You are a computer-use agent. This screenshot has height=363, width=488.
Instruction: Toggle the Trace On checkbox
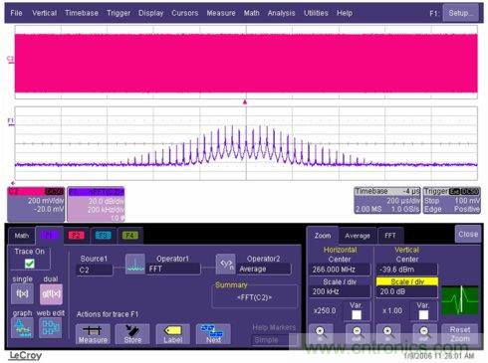(x=30, y=264)
